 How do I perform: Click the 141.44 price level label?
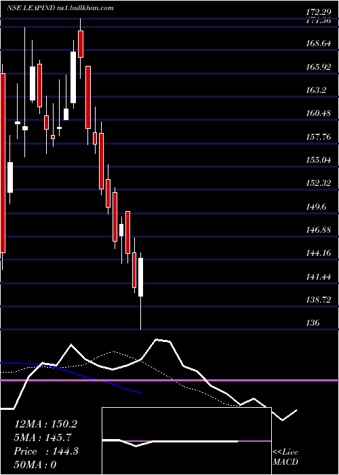pyautogui.click(x=318, y=277)
